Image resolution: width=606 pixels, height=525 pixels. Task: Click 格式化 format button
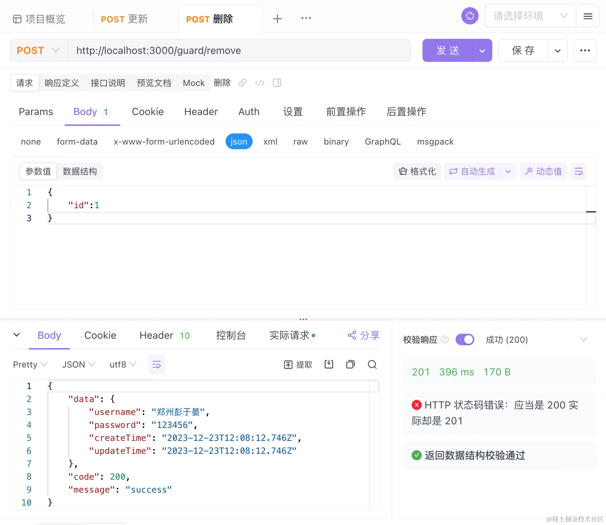pyautogui.click(x=417, y=172)
